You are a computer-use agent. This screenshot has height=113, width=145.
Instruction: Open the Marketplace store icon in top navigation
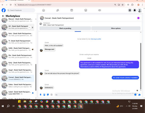(86, 10)
